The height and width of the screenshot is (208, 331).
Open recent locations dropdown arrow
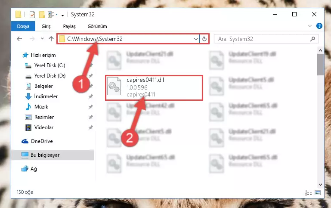pyautogui.click(x=42, y=39)
